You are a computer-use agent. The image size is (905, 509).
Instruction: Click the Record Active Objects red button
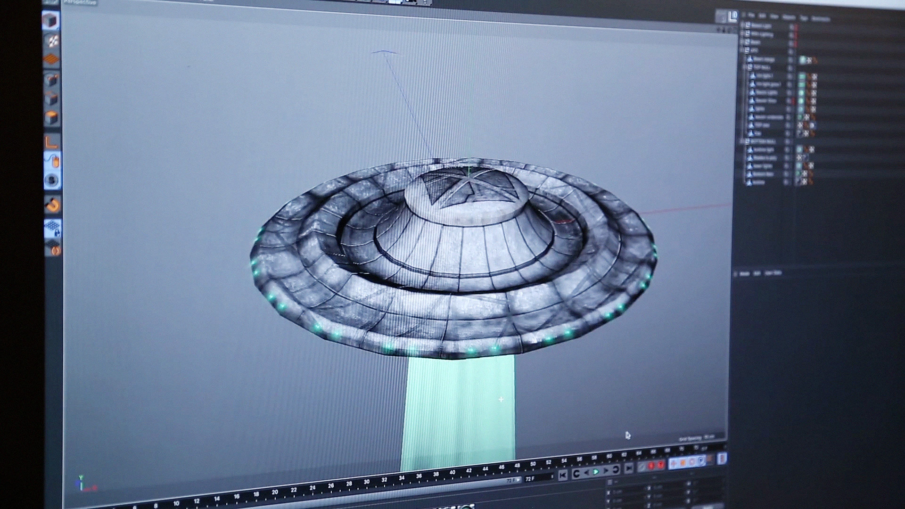[651, 466]
